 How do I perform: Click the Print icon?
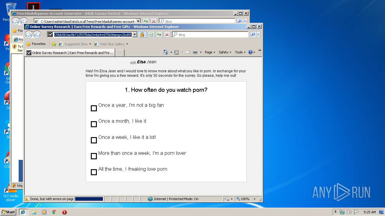pos(195,52)
